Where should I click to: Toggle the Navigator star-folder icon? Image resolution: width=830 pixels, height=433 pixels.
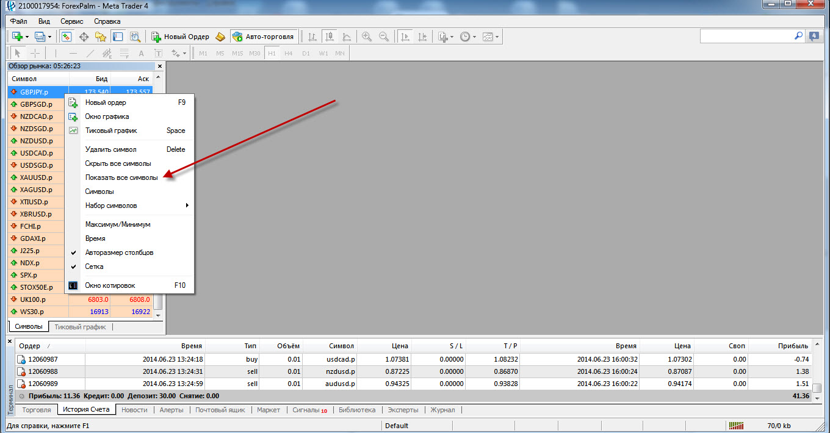tap(101, 37)
